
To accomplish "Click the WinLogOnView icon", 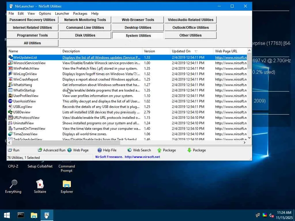I will tap(10, 74).
